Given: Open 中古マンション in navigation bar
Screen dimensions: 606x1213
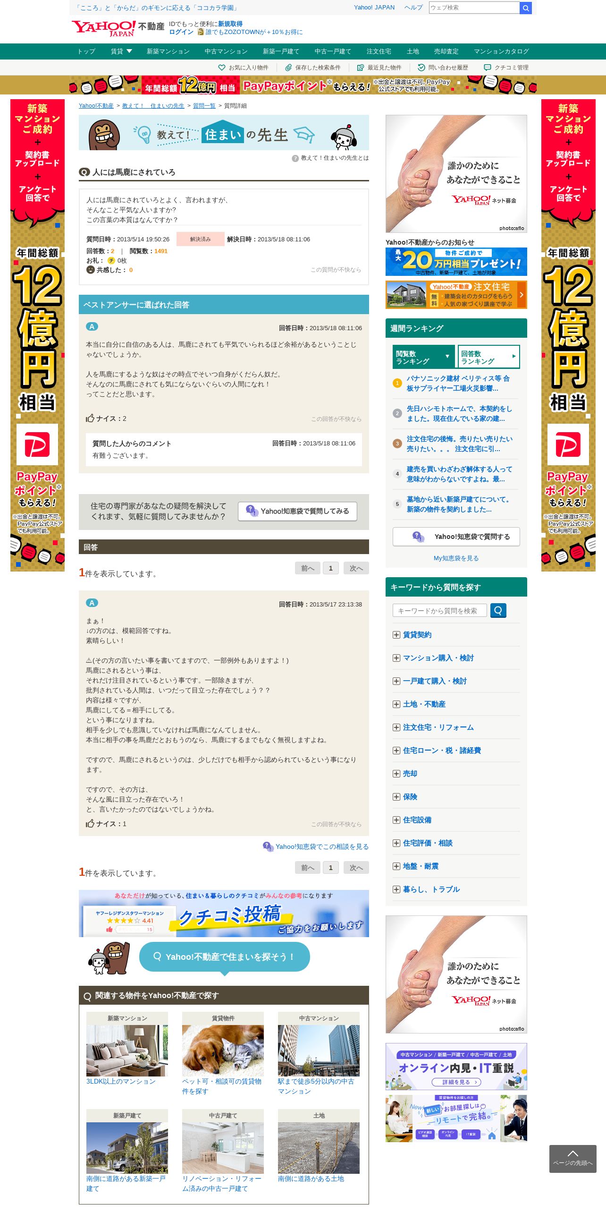Looking at the screenshot, I should click(x=226, y=51).
